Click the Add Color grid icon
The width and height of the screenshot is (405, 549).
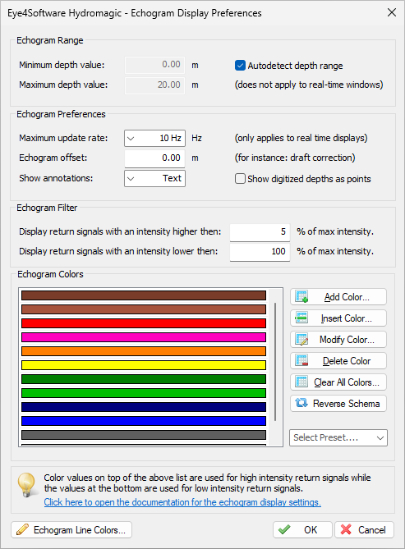click(301, 296)
